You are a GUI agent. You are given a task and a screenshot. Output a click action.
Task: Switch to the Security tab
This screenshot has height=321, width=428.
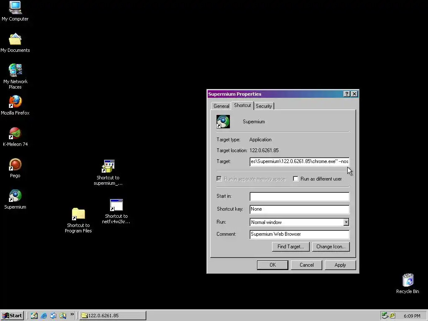pos(264,106)
